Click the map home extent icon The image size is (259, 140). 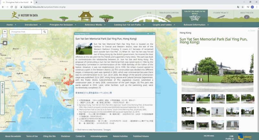pos(5,43)
